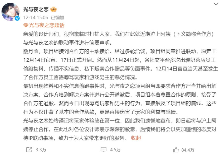This screenshot has height=155, width=224.
Task: Click the crown VIP badge beside the username
Action: [x=53, y=10]
